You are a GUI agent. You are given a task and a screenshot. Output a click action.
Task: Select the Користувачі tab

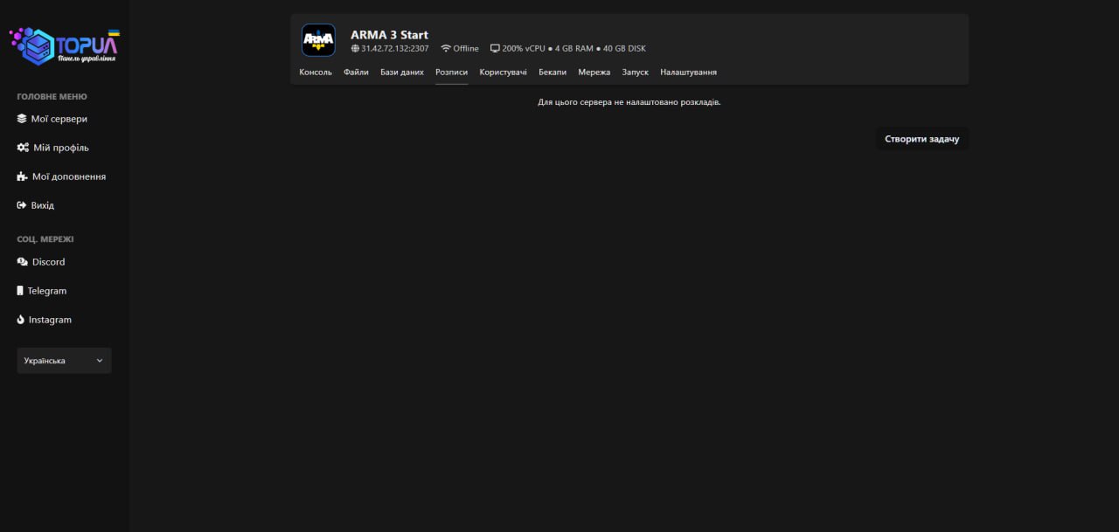503,73
